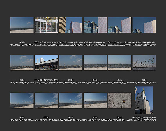Click the filename label ending 5L8Y3600.CR
The image size is (166, 131).
tap(71, 44)
